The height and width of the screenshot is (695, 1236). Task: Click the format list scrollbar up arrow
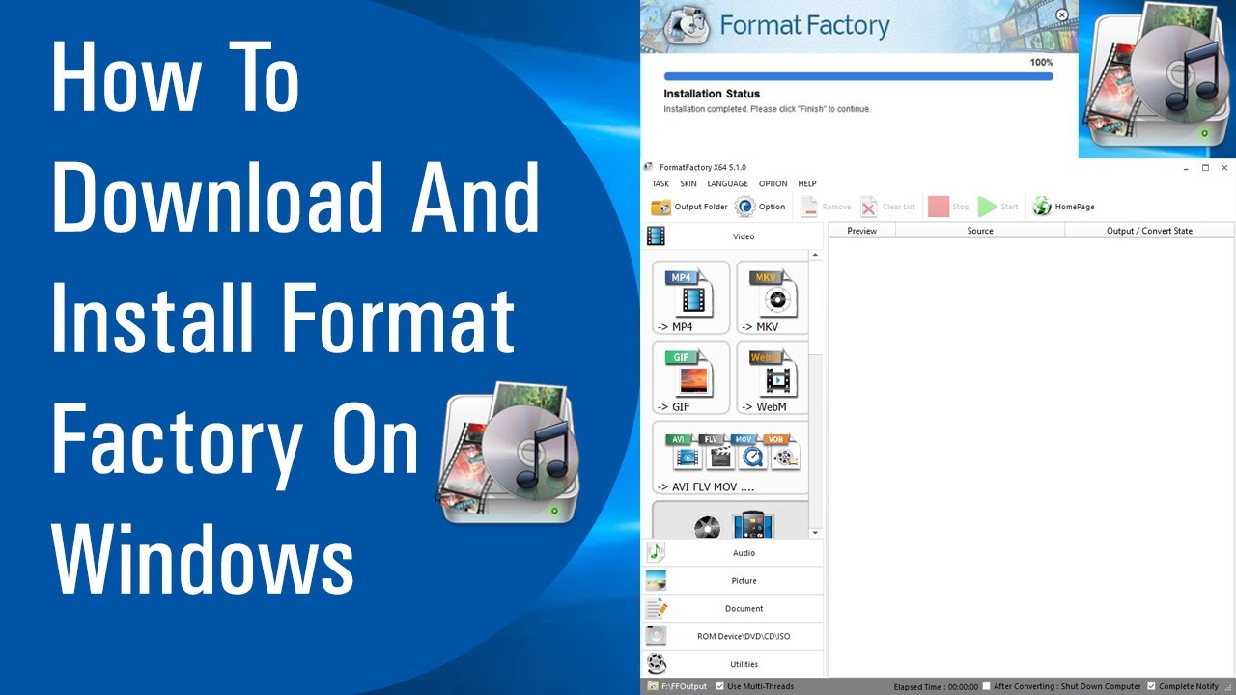coord(816,256)
